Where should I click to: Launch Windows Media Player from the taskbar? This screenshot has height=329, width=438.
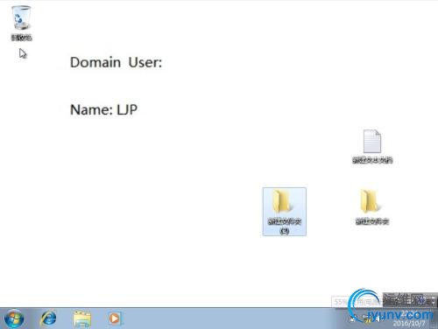(115, 318)
